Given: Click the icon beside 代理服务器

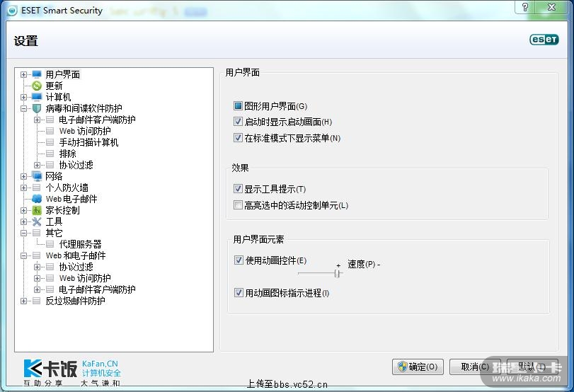Looking at the screenshot, I should (50, 245).
